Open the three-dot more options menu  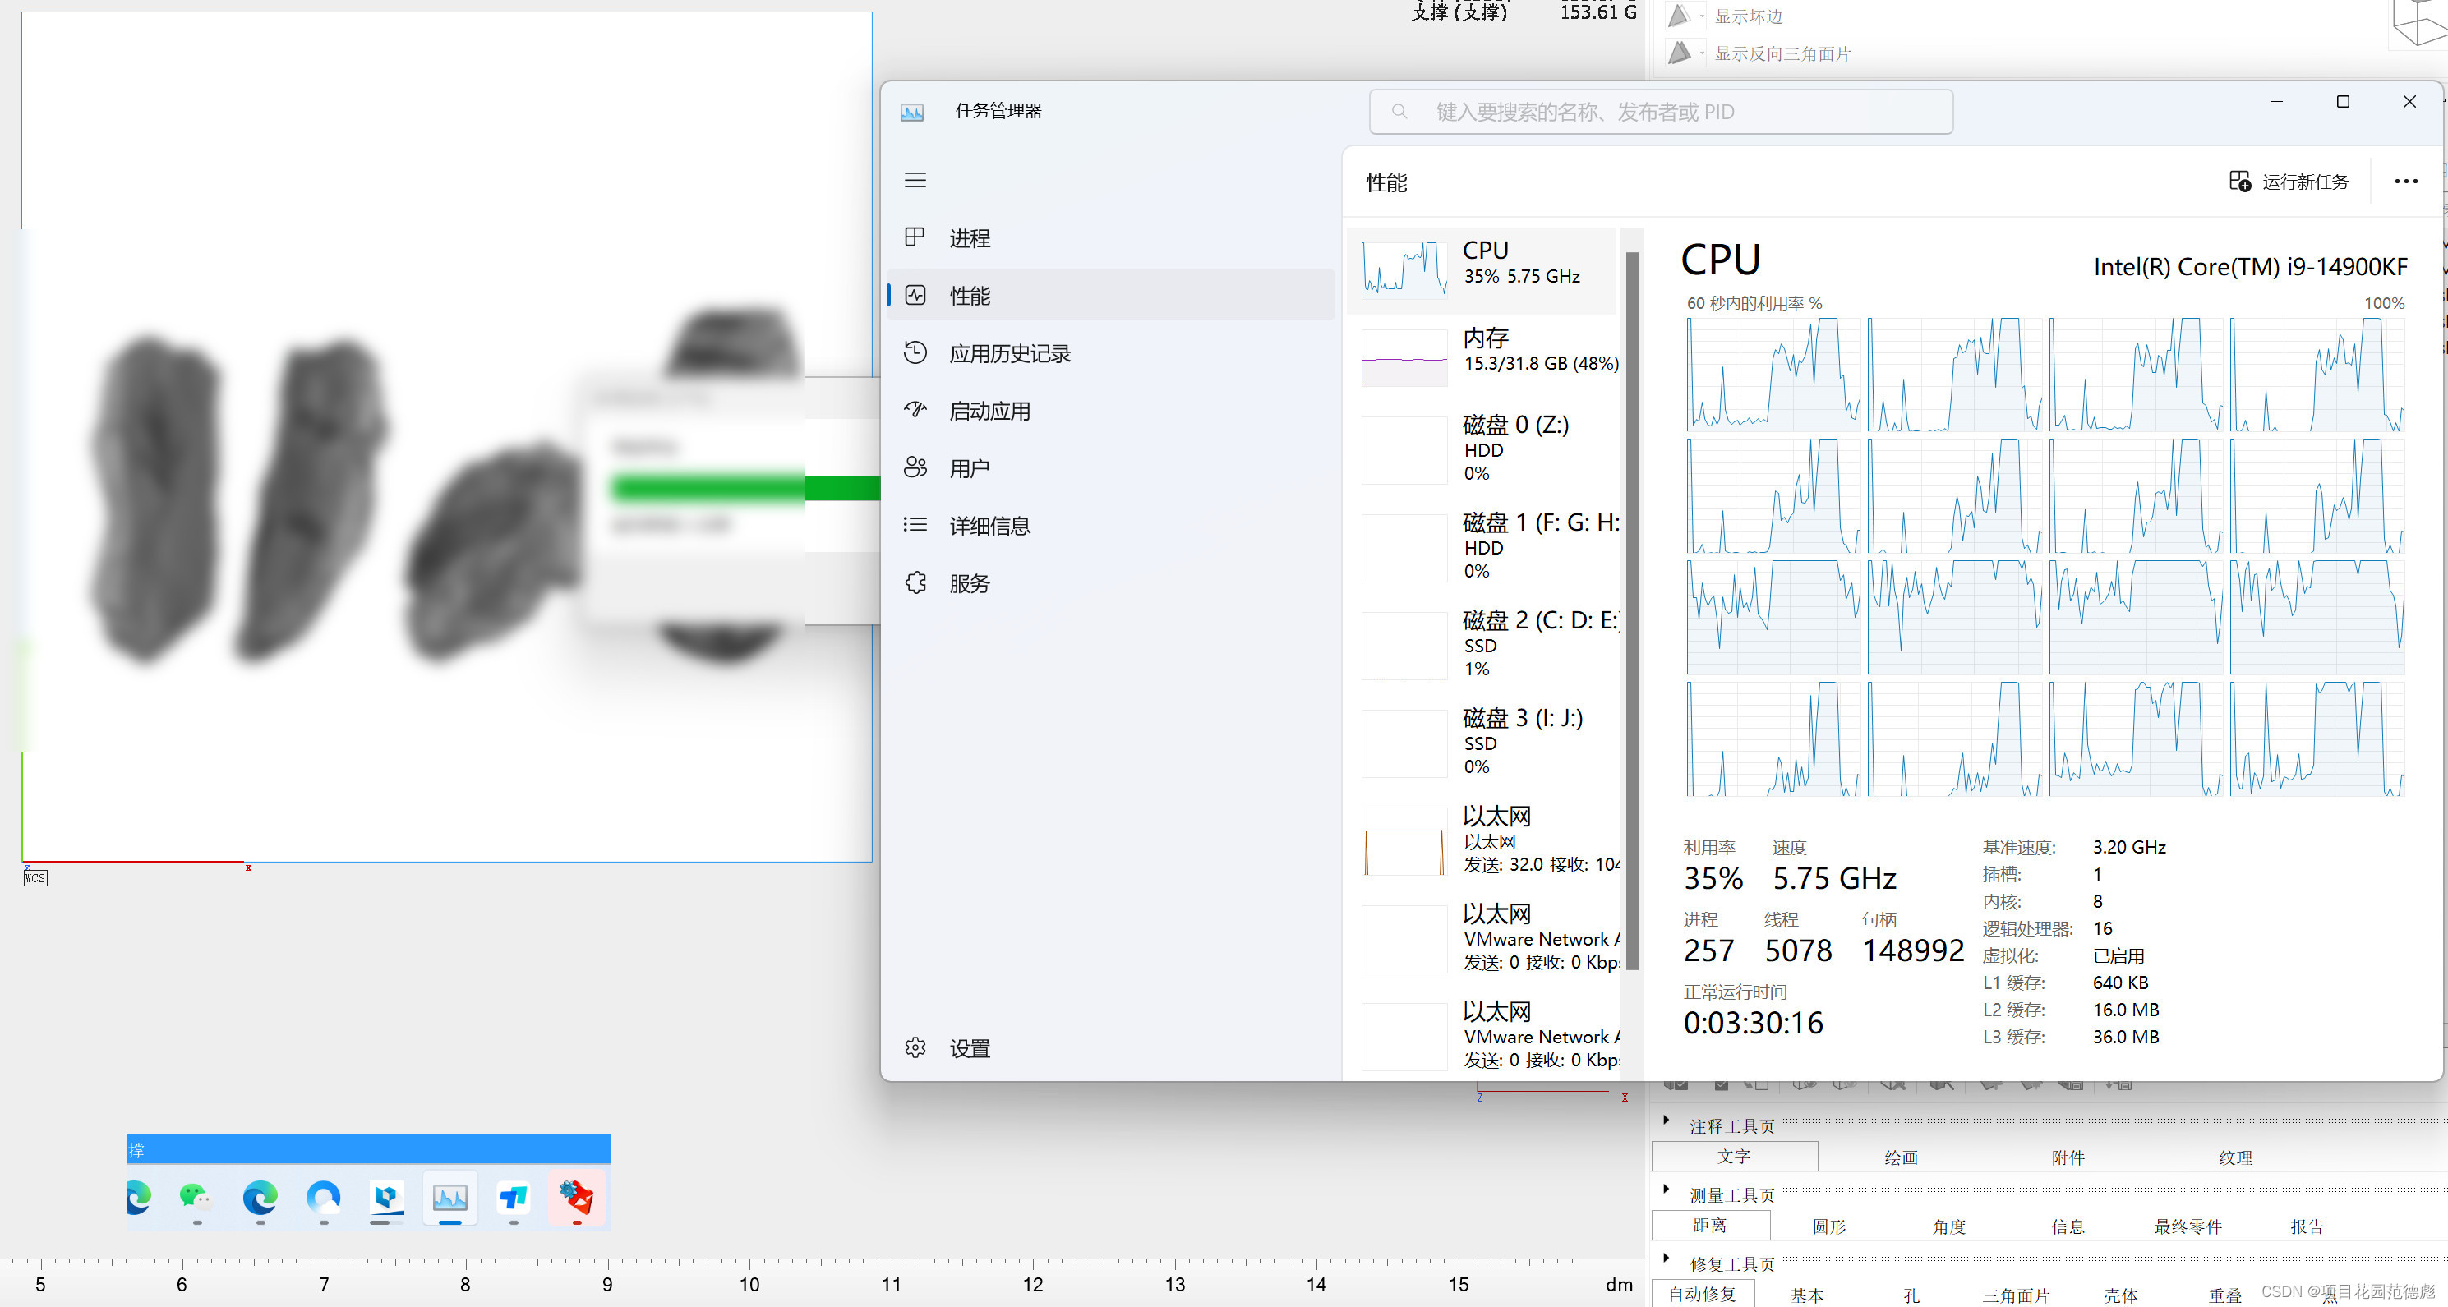click(2405, 182)
